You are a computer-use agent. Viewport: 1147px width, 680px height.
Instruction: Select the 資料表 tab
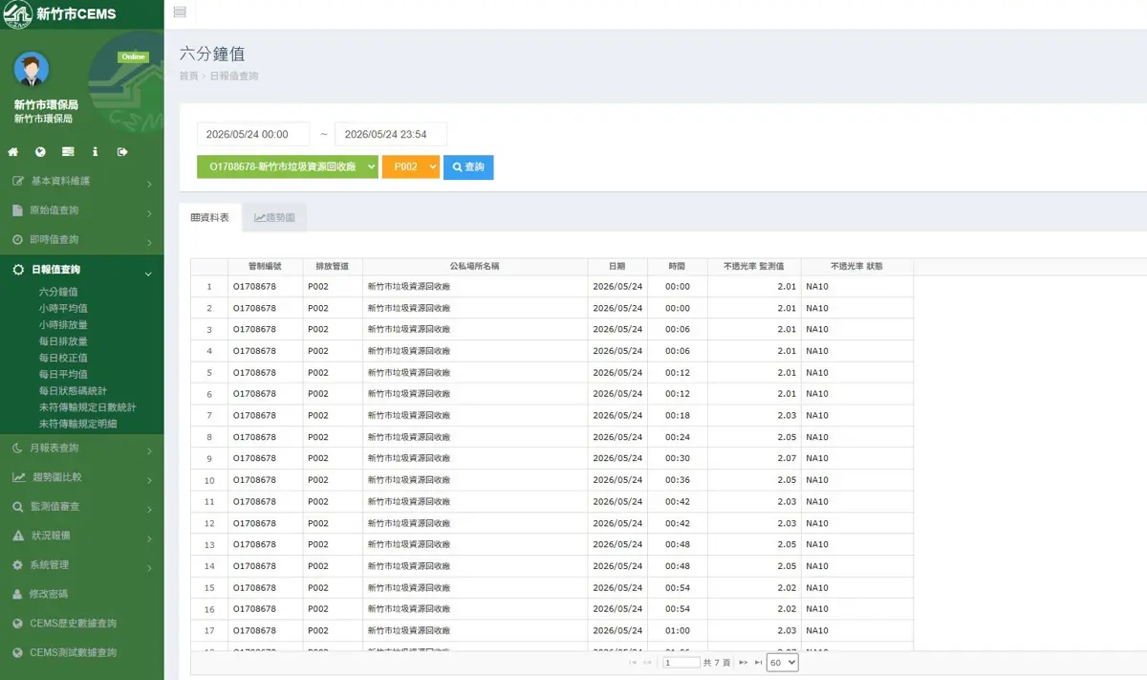coord(210,218)
